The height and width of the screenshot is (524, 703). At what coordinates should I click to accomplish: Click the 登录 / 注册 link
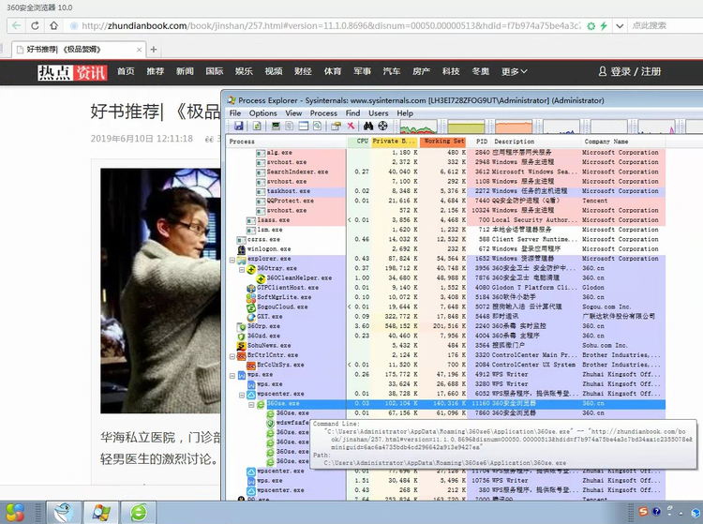click(x=636, y=71)
